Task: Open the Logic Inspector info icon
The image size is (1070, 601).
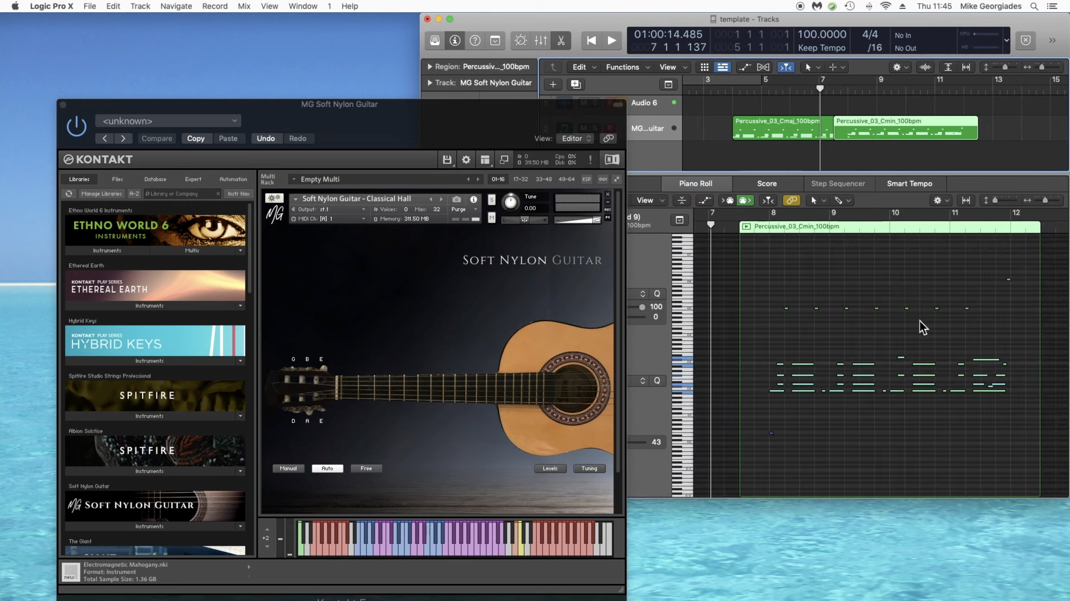Action: point(455,40)
